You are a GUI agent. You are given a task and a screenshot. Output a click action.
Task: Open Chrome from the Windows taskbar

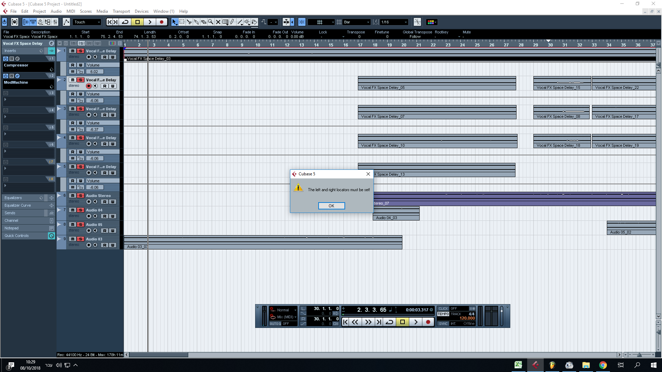pos(603,365)
